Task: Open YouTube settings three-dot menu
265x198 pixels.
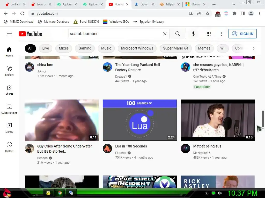Action: point(221,34)
